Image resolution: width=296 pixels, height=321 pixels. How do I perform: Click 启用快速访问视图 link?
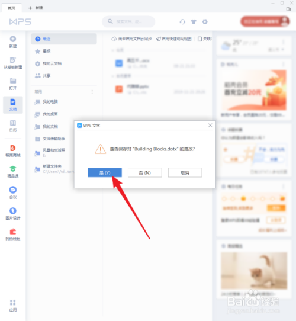pyautogui.click(x=174, y=38)
